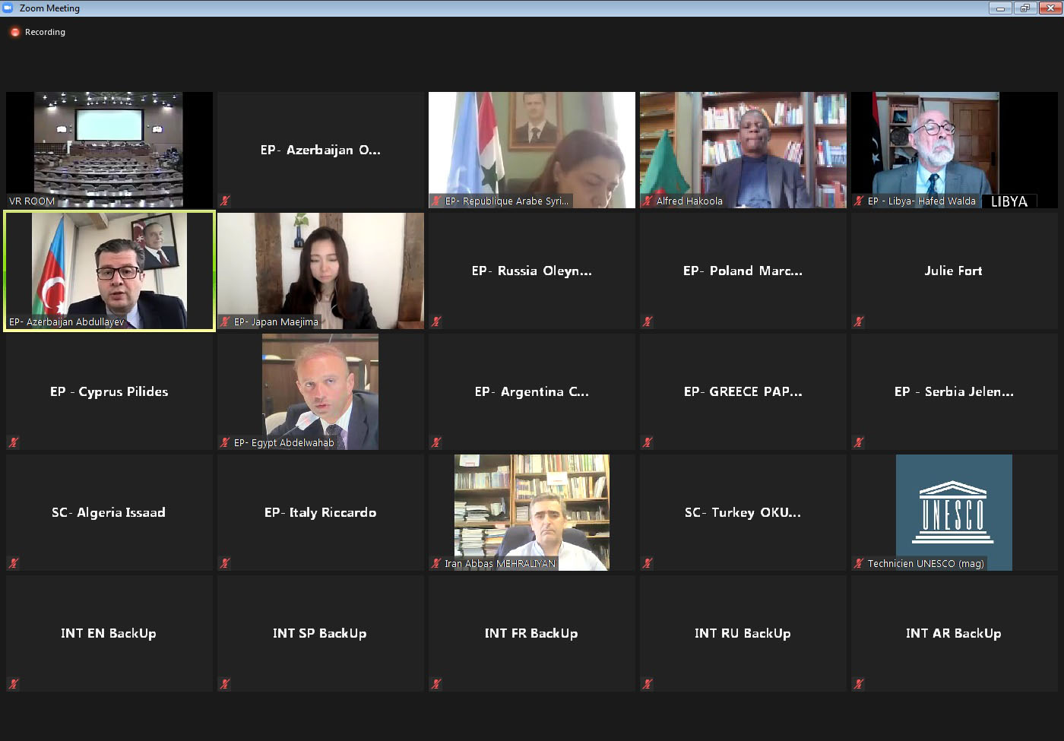Click the 'EP- Italy Riccardo' name text
The width and height of the screenshot is (1064, 741).
[321, 512]
